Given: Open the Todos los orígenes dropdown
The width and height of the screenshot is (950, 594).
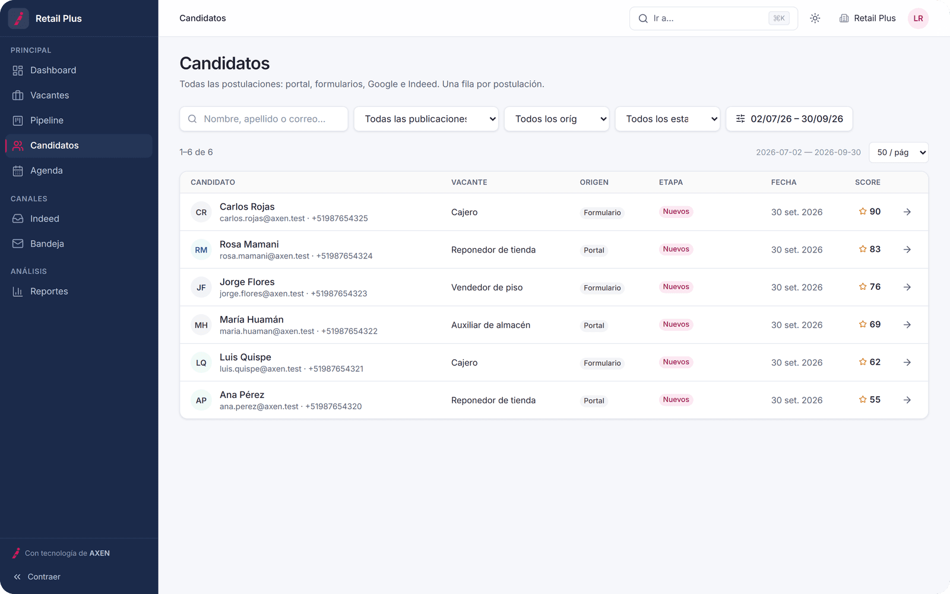Looking at the screenshot, I should [x=556, y=119].
